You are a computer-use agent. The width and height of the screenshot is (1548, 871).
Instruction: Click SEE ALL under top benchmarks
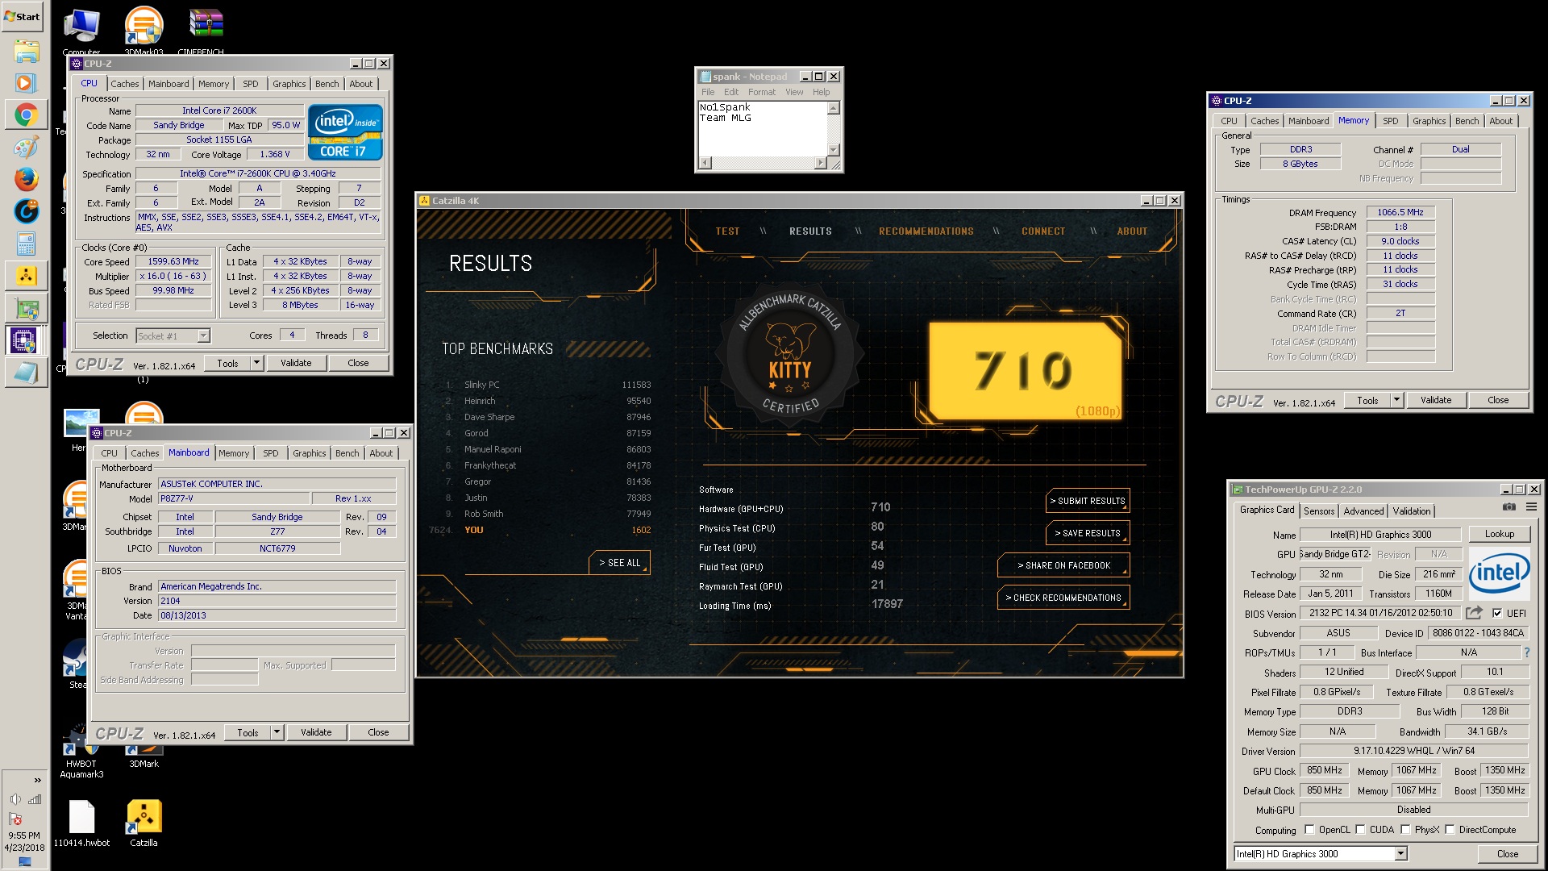click(619, 563)
